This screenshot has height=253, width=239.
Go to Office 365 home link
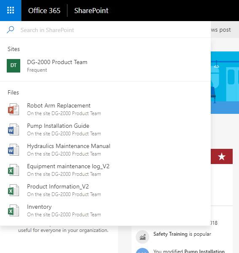pos(44,11)
